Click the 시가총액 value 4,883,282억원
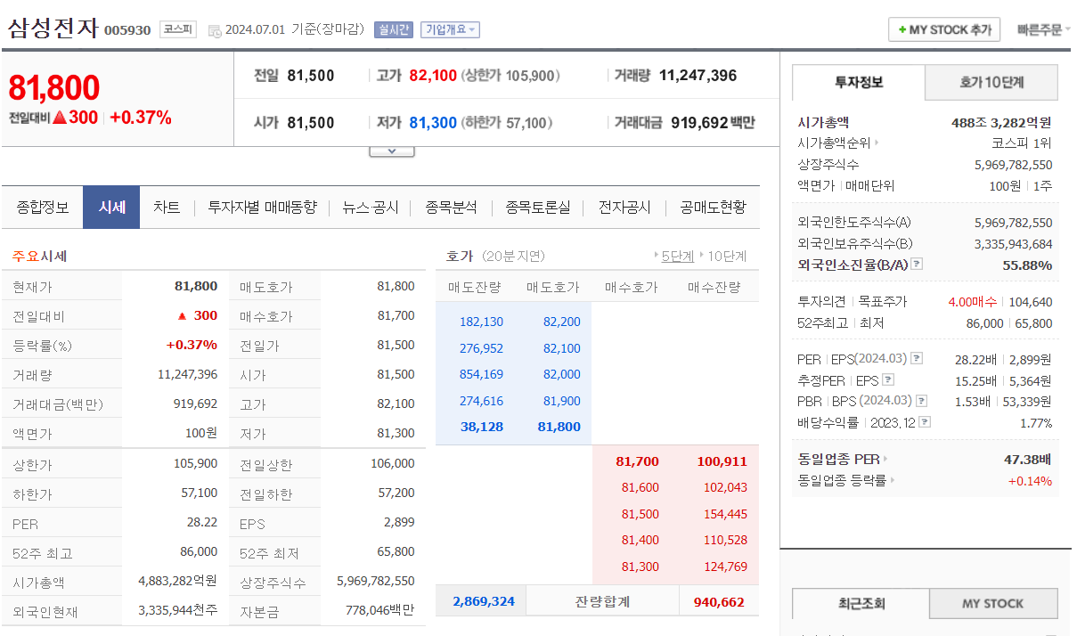 [178, 581]
